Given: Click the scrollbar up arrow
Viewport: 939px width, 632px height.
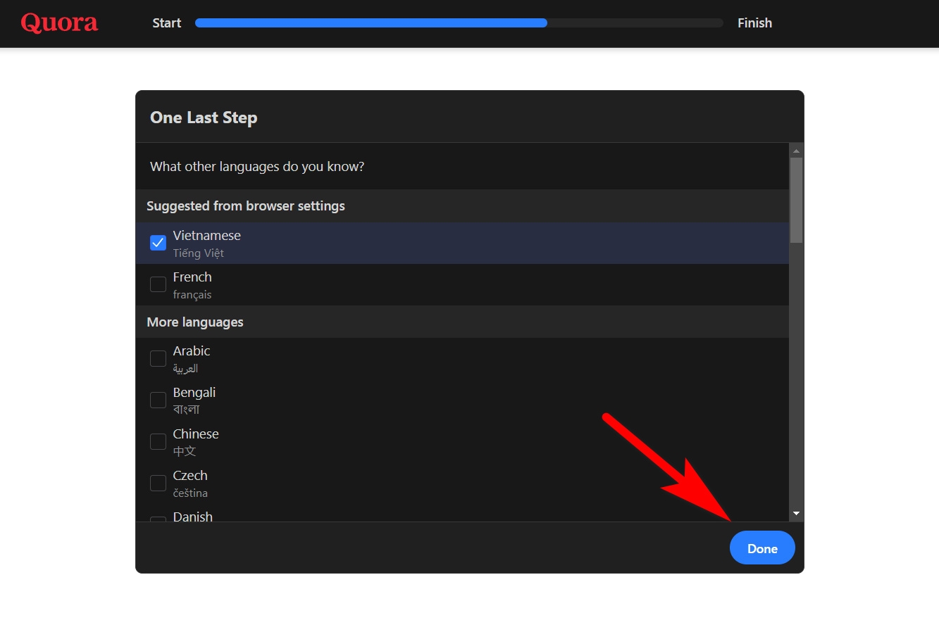Looking at the screenshot, I should tap(796, 150).
